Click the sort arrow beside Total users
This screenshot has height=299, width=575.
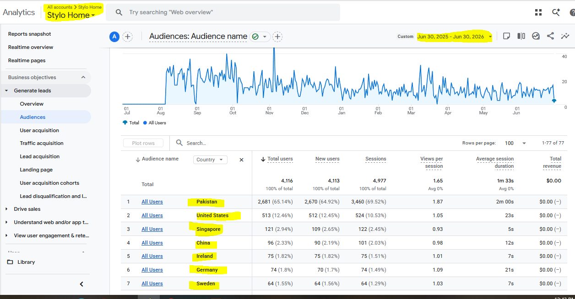(263, 159)
